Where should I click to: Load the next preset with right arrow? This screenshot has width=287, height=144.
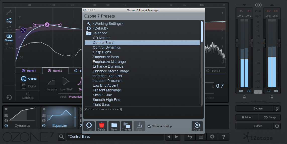177,137
